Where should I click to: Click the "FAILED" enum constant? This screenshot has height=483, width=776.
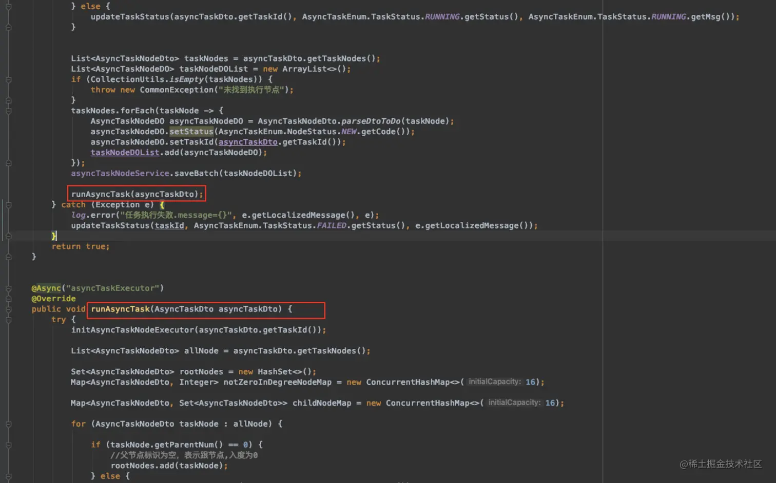(x=332, y=225)
